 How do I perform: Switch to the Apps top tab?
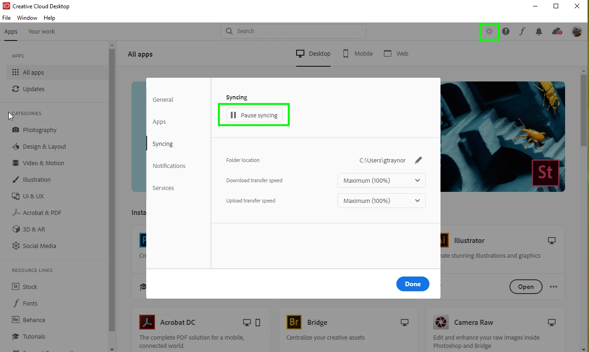tap(11, 31)
